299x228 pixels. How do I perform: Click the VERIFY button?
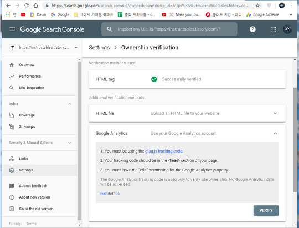click(266, 210)
